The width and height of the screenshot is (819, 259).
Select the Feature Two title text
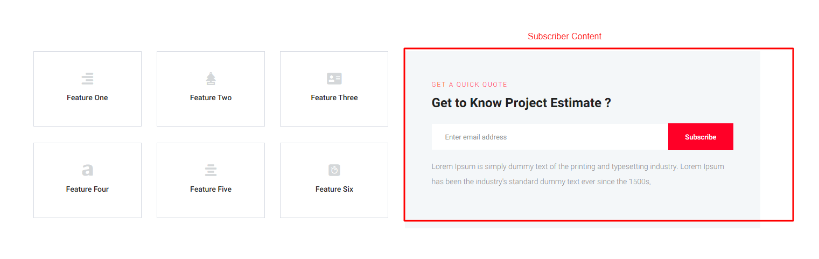pyautogui.click(x=211, y=97)
